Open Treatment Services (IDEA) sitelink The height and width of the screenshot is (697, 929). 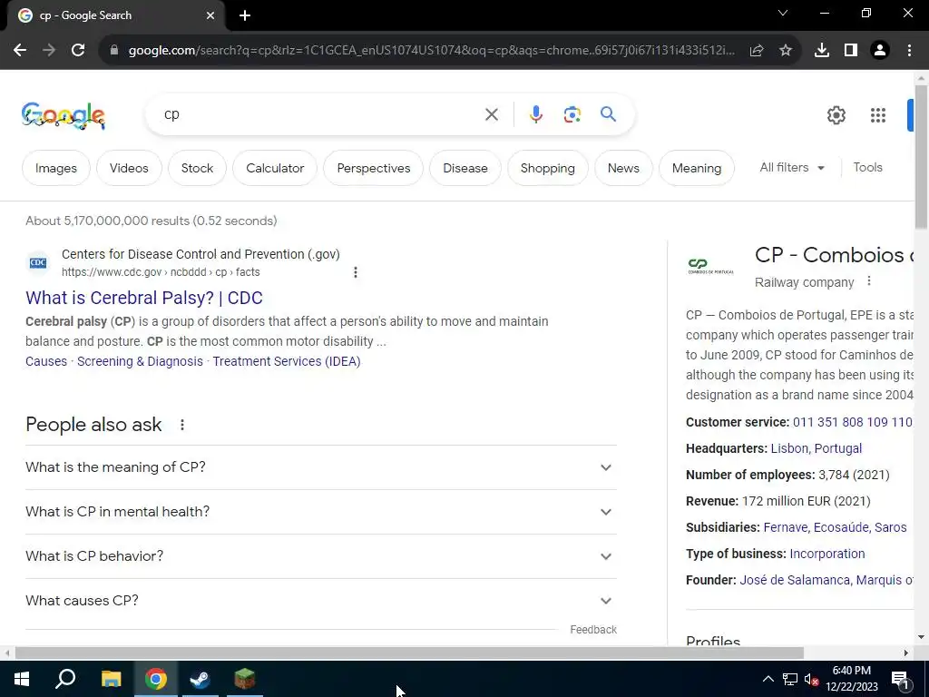287,361
